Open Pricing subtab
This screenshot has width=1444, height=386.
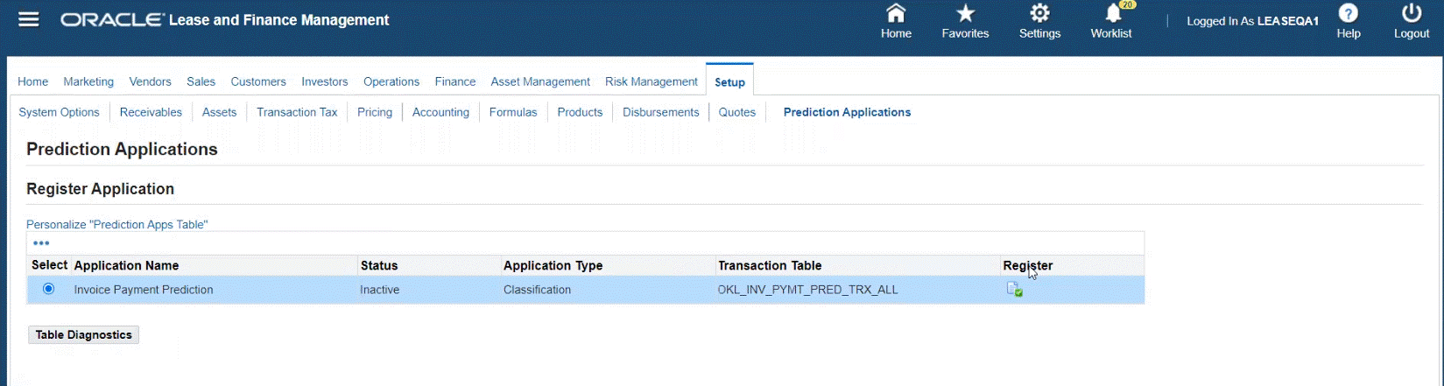[x=375, y=112]
